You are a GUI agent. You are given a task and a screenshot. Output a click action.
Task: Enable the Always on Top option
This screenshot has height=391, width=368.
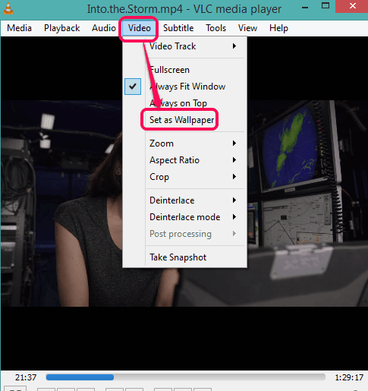point(184,103)
